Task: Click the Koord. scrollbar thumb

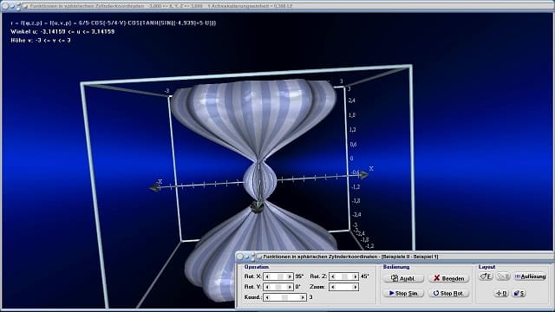Action: [x=285, y=297]
